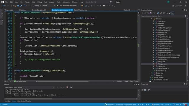Click Switch Views icon in Solution Explorer
The image size is (189, 106).
151,13
